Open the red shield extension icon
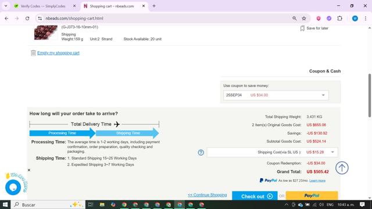This screenshot has width=372, height=209. [319, 18]
